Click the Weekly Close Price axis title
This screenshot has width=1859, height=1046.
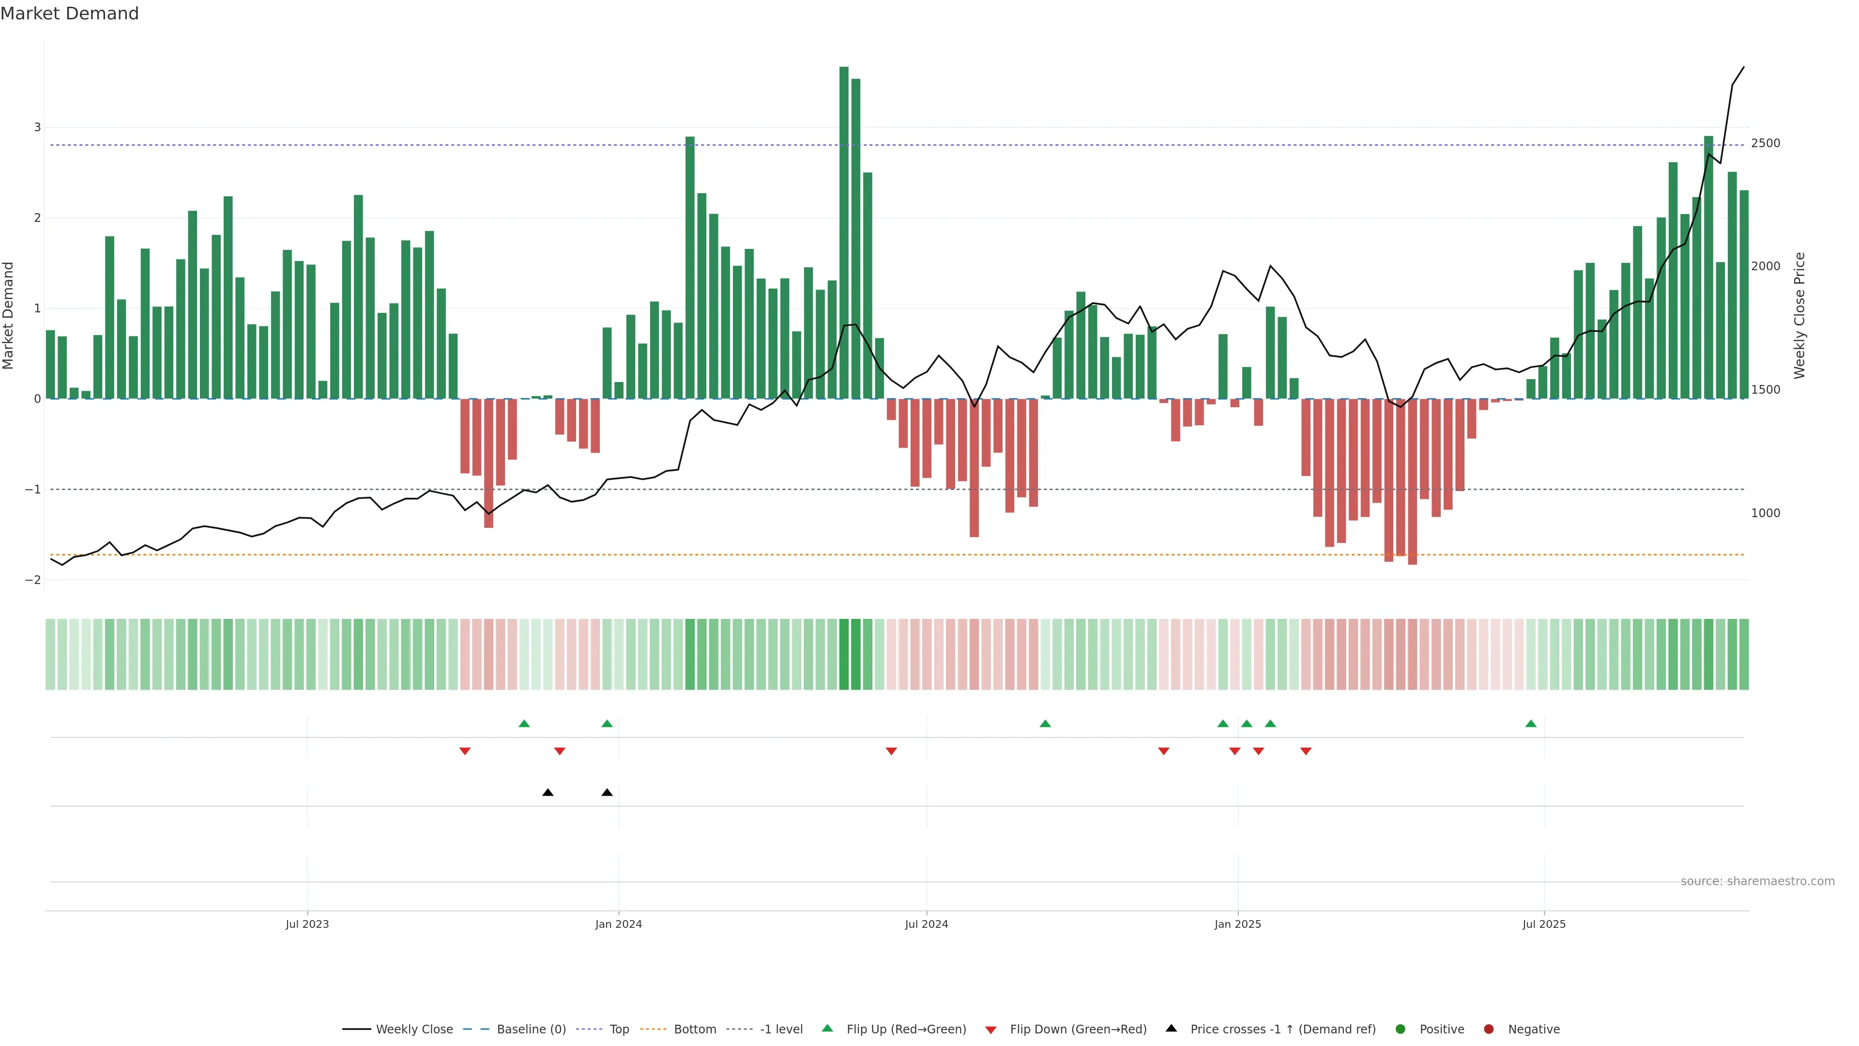1799,315
